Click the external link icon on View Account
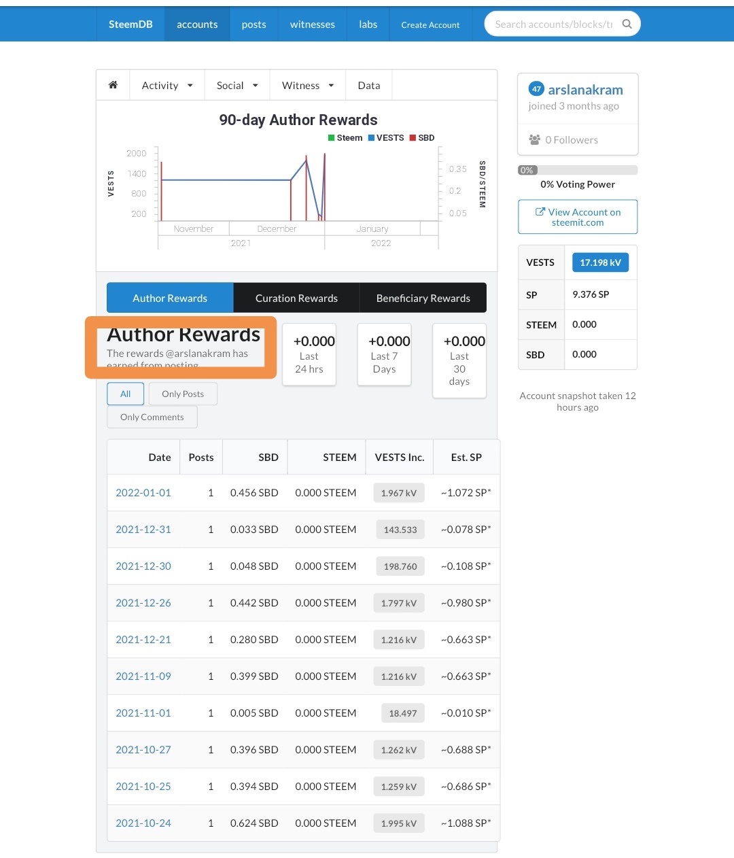Image resolution: width=734 pixels, height=858 pixels. [x=540, y=211]
